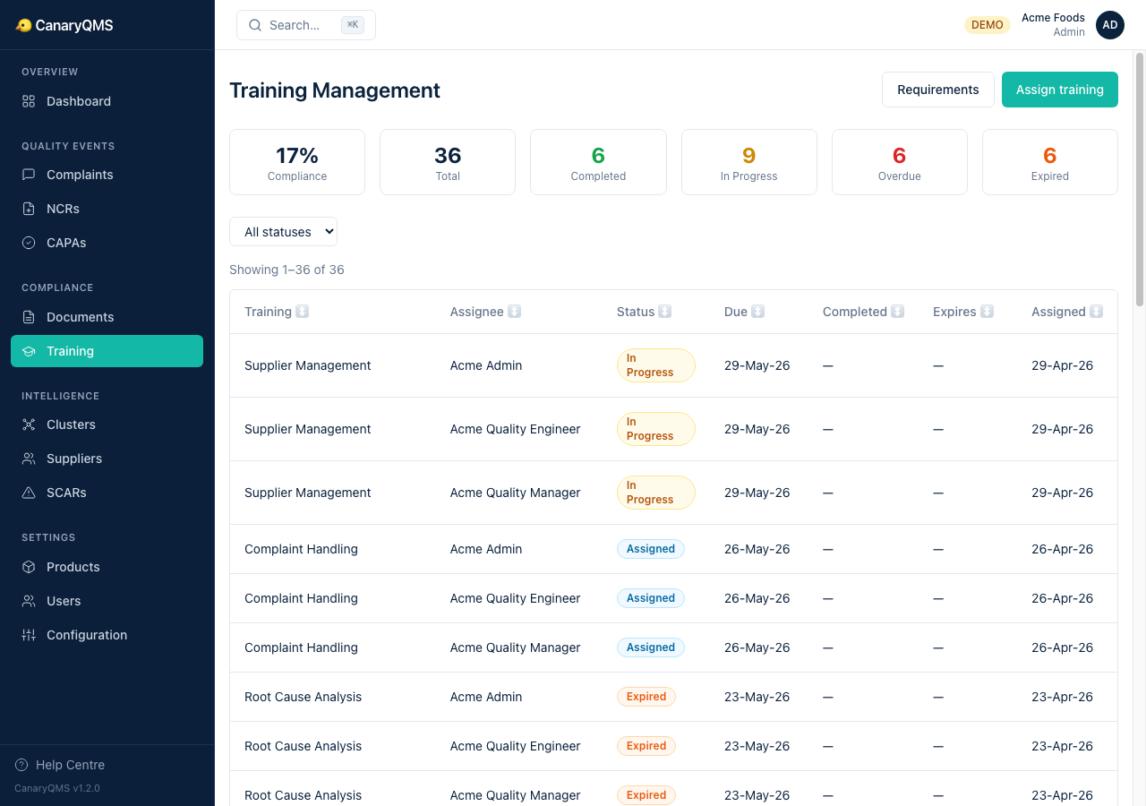Select Documents in Compliance section
Viewport: 1146px width, 806px height.
pyautogui.click(x=107, y=317)
